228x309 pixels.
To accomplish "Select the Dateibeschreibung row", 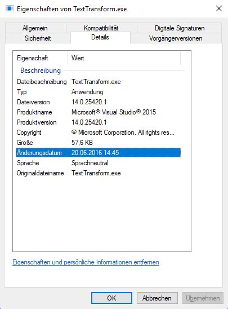I will (x=98, y=82).
